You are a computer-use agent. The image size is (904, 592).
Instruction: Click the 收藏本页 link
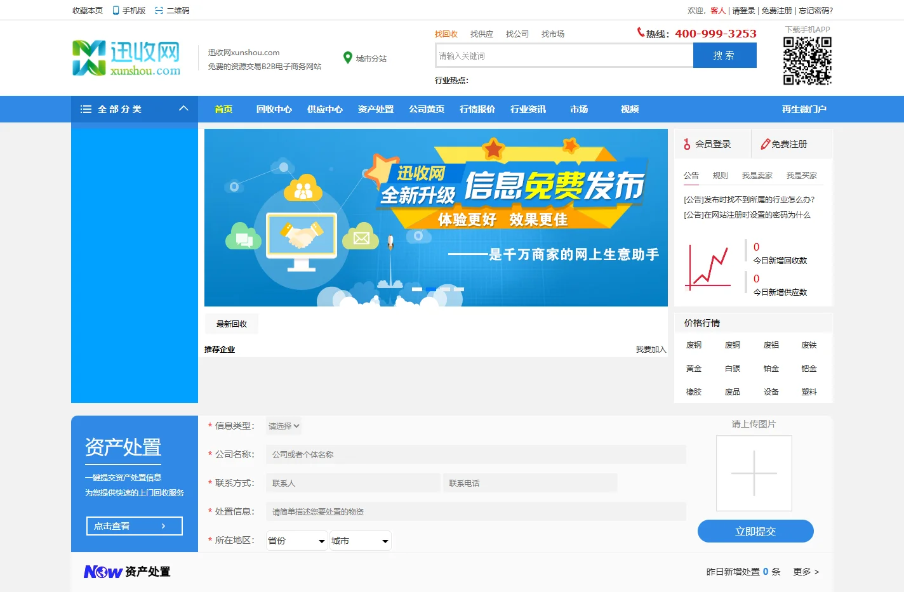tap(88, 11)
